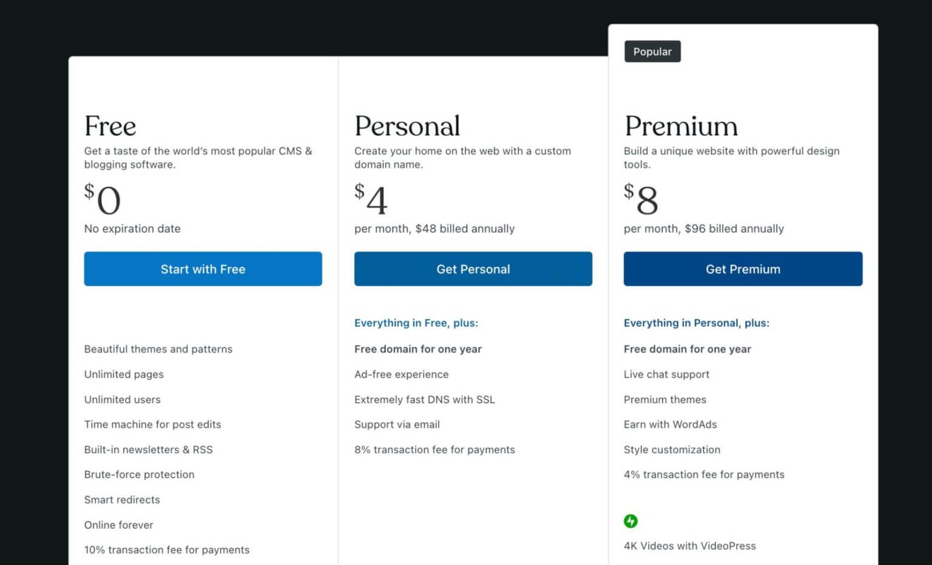Click the $8 price under Premium plan
Viewport: 932px width, 565px height.
pyautogui.click(x=641, y=201)
